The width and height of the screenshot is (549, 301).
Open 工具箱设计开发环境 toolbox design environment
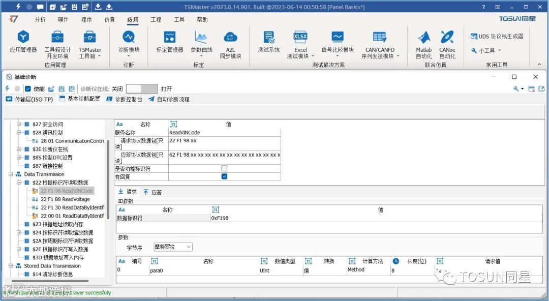click(x=57, y=44)
